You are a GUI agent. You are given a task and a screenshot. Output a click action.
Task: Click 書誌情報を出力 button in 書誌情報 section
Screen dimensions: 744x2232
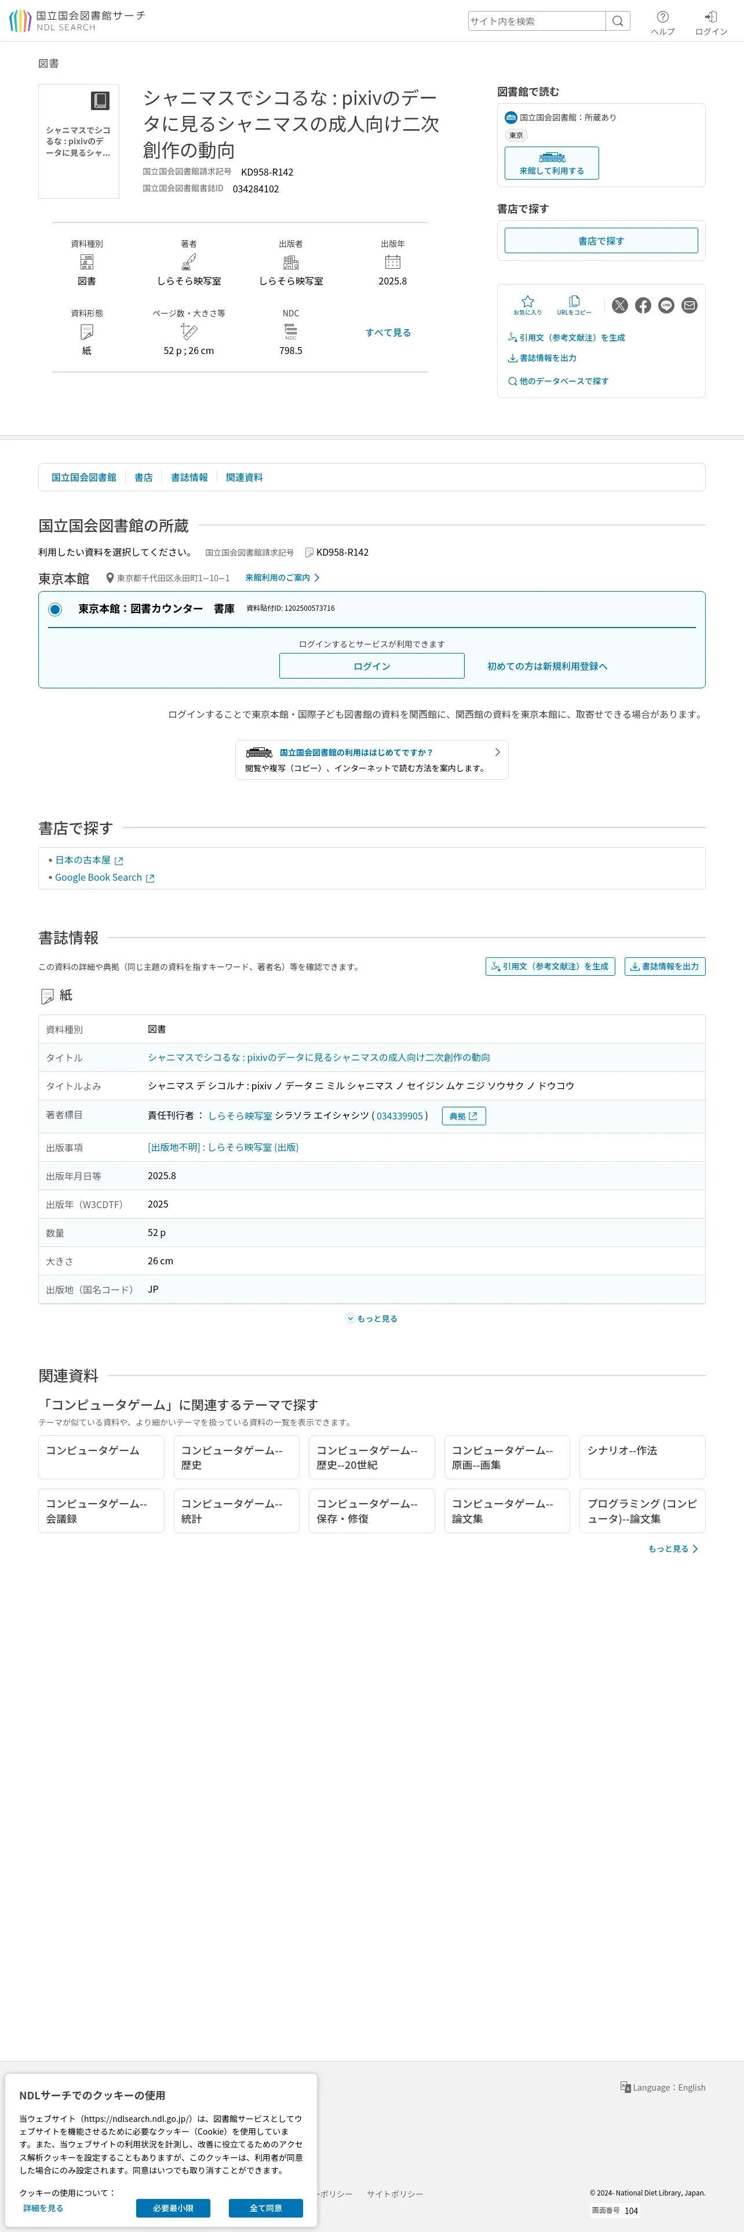click(x=665, y=966)
